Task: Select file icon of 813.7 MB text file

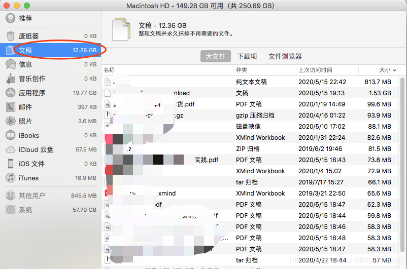Action: 108,82
